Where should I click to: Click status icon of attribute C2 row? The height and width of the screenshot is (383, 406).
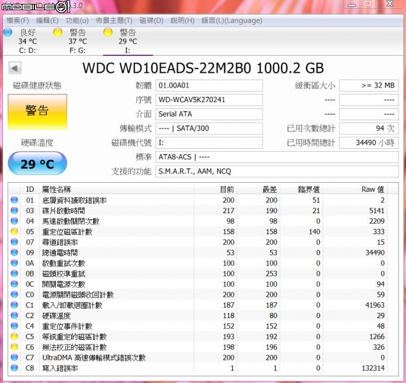tap(15, 315)
